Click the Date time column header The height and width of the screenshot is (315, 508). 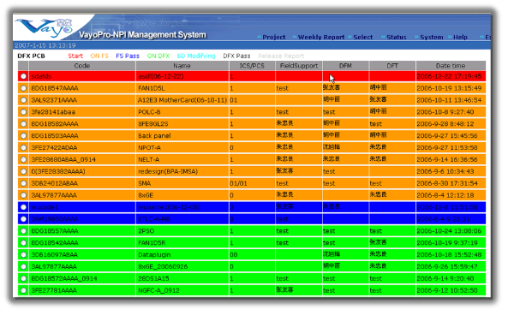click(451, 66)
